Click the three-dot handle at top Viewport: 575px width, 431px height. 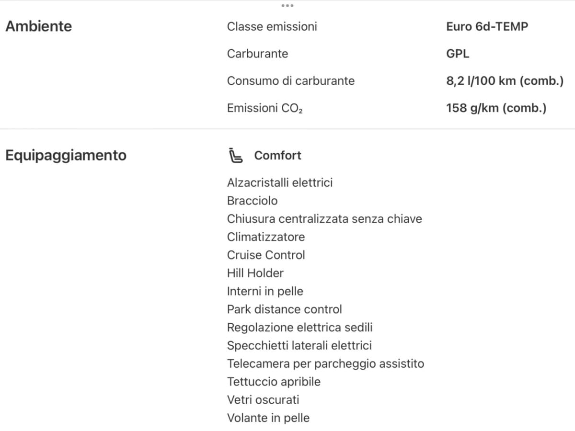pos(287,6)
